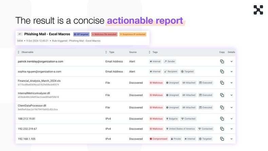
Task: Copy the 192.232.219.67 IP address
Action: tap(222, 129)
